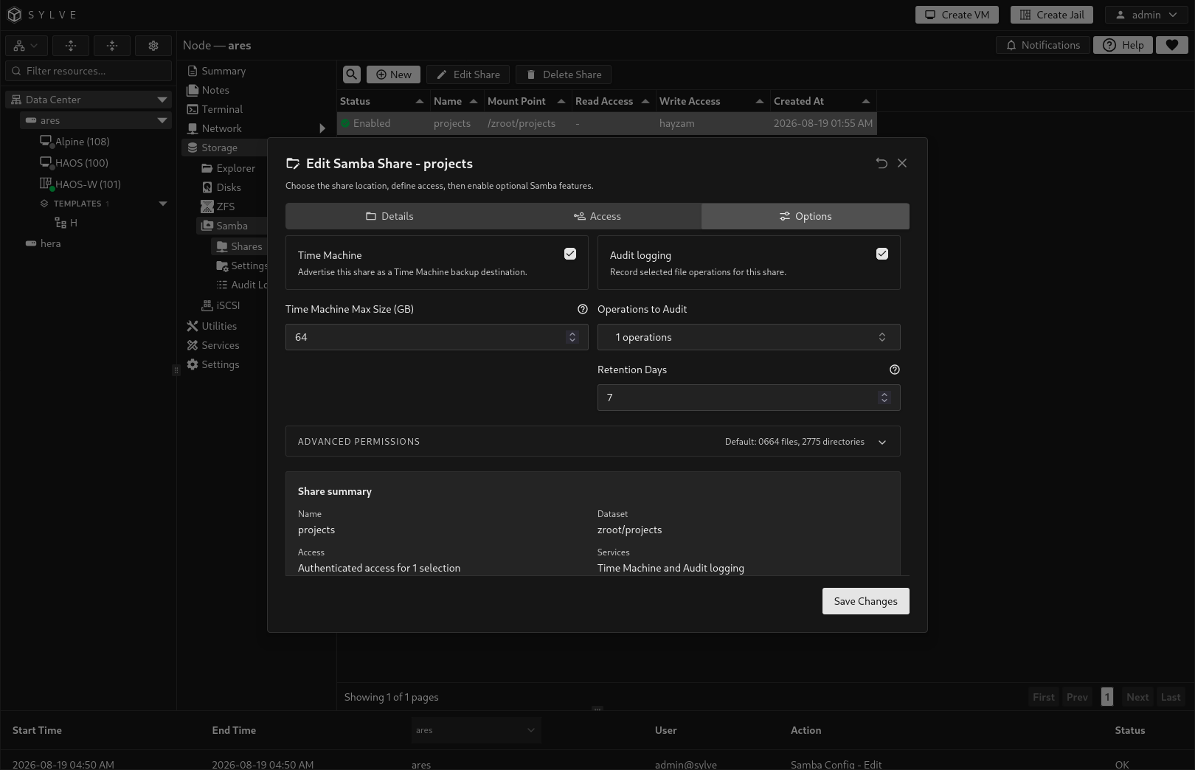The width and height of the screenshot is (1195, 770).
Task: Sort shares by Mount Point column
Action: click(527, 101)
